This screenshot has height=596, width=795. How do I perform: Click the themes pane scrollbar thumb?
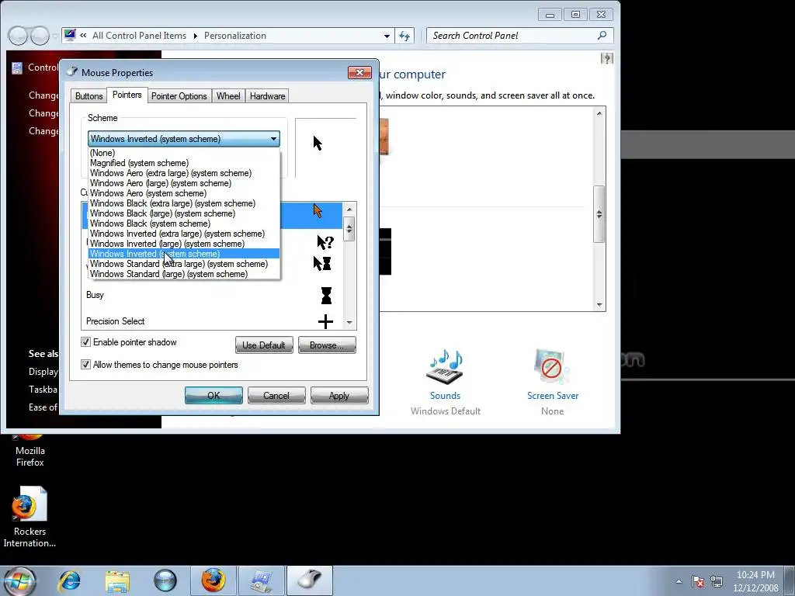coord(599,214)
